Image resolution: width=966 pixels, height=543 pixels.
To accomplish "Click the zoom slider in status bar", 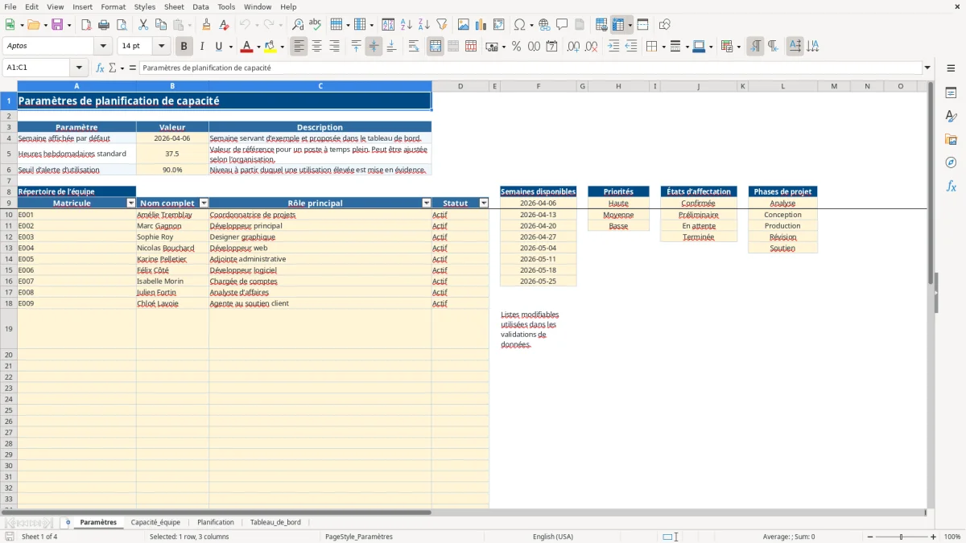I will [901, 537].
